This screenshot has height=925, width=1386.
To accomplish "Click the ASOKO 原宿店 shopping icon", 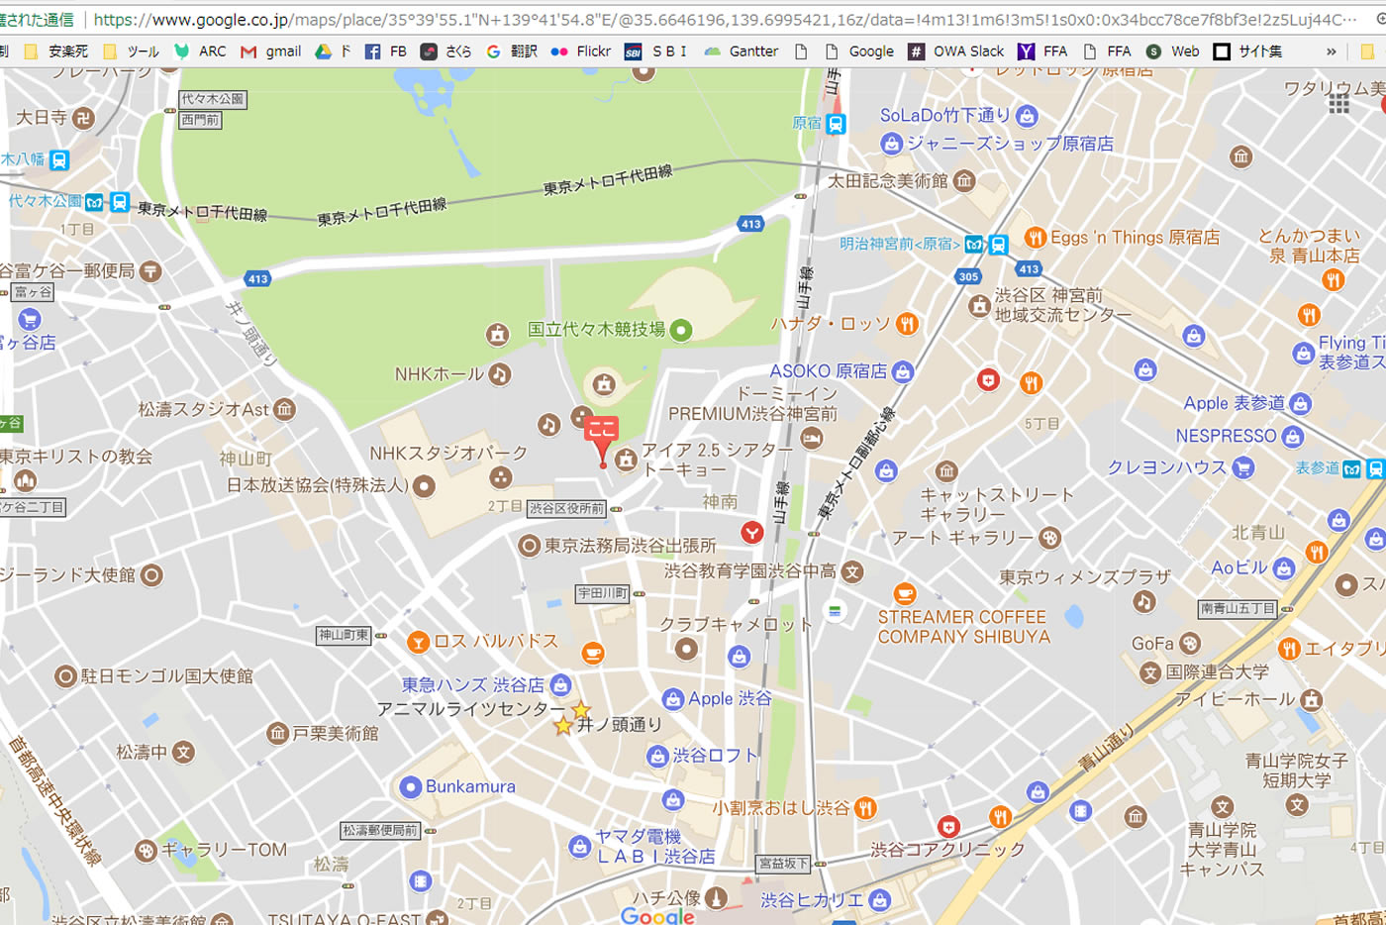I will (x=902, y=372).
